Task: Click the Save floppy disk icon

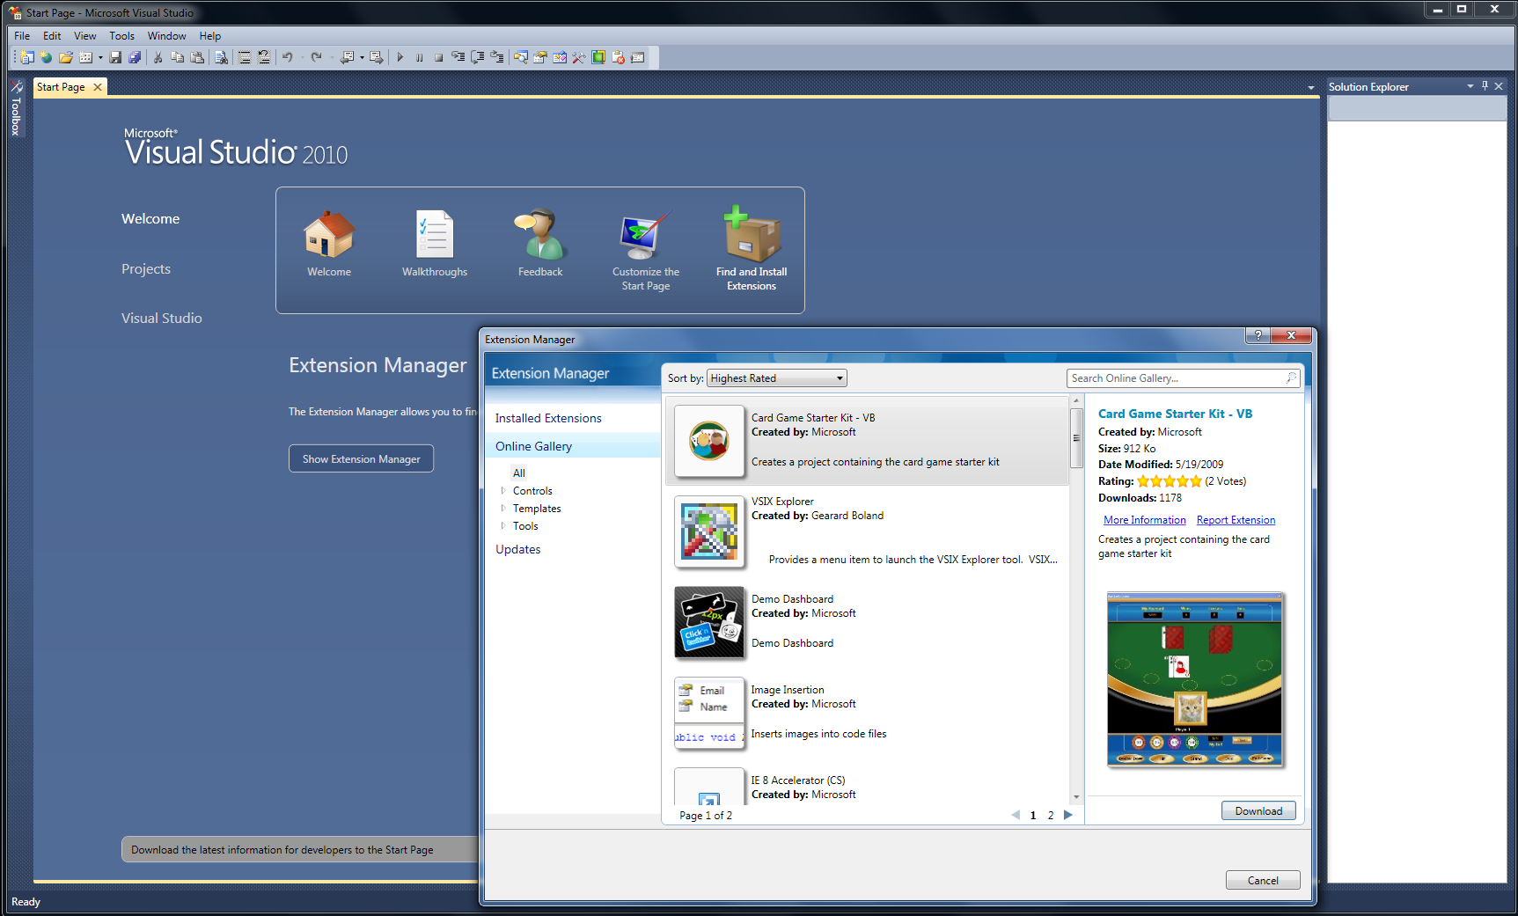Action: [115, 57]
